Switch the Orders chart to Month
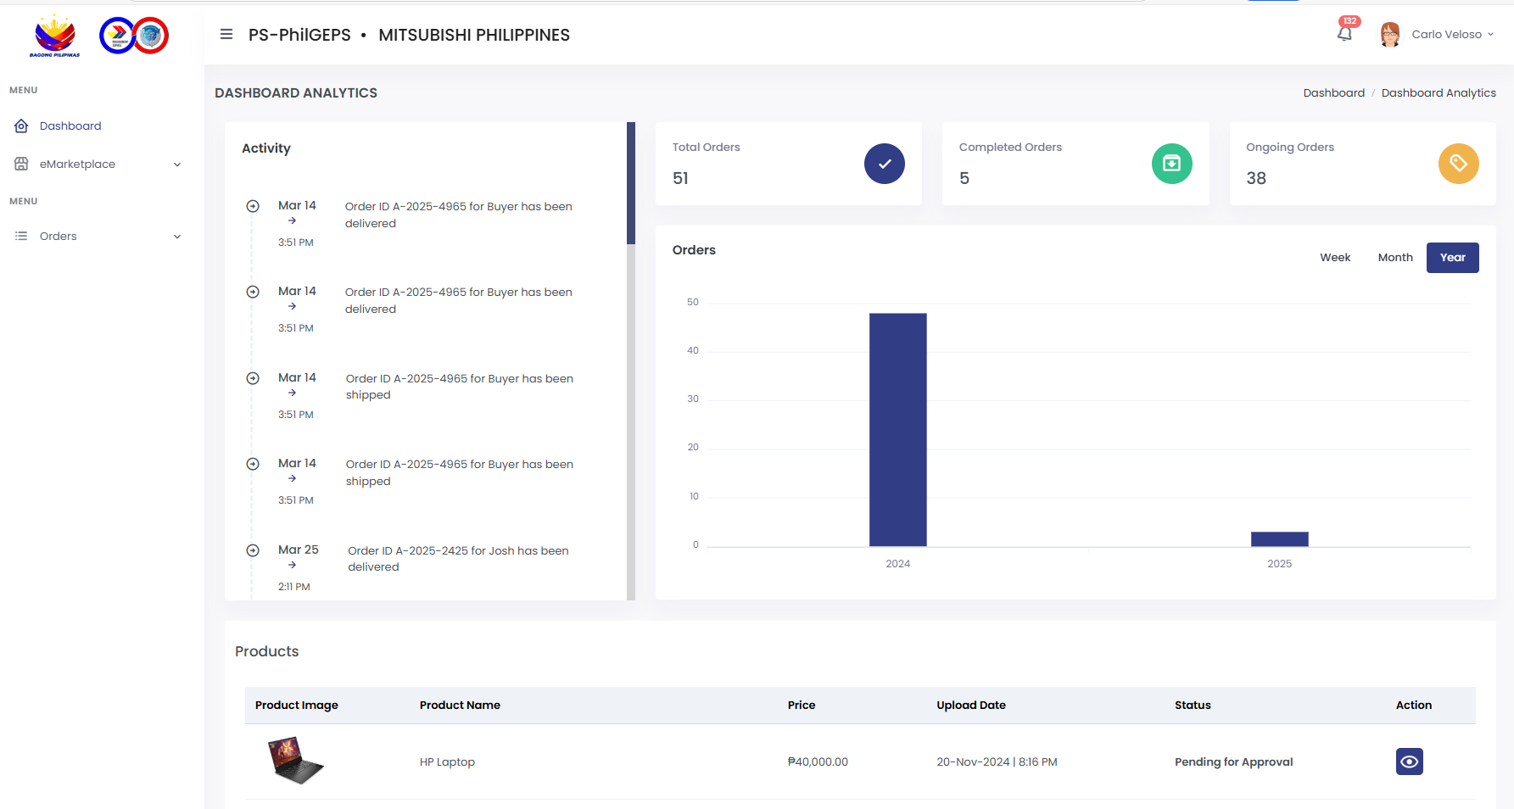 tap(1394, 258)
